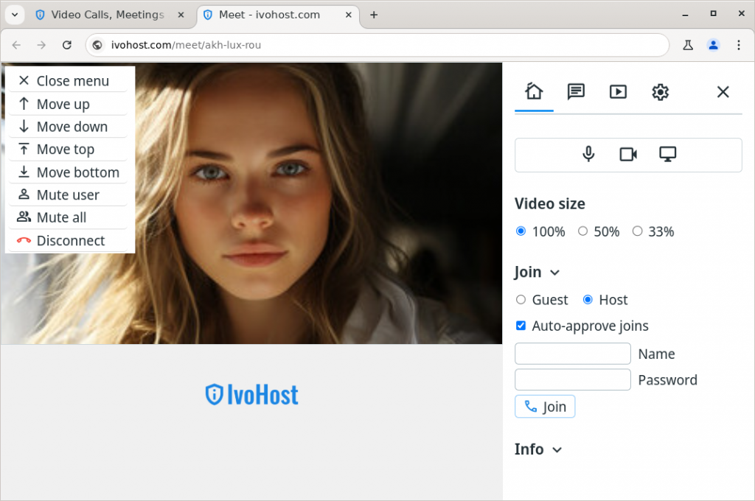
Task: Open the browser profile icon
Action: (713, 45)
